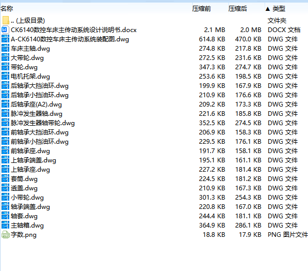Select CK6140数控车床主传动系统设计说明书.docx file name
The image size is (308, 271).
coord(74,30)
